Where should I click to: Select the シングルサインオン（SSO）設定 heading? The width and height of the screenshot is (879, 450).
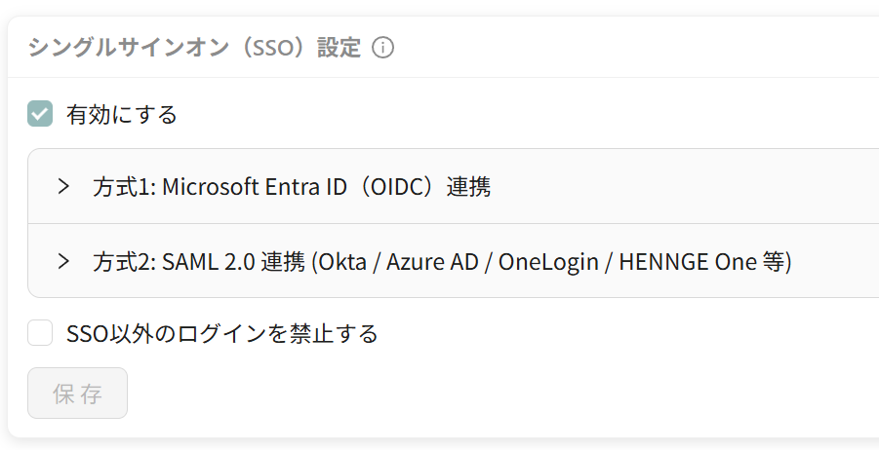[x=194, y=48]
